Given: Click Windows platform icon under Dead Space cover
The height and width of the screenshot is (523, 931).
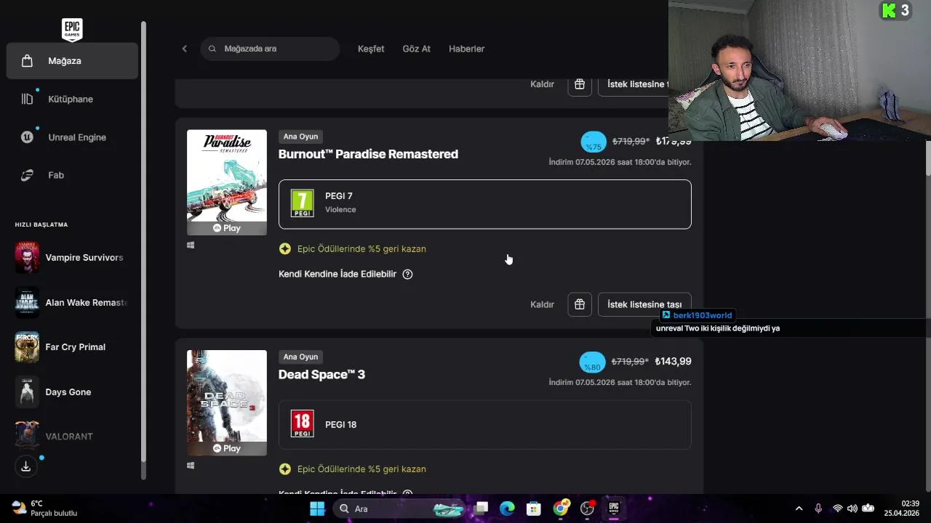Looking at the screenshot, I should pyautogui.click(x=191, y=466).
